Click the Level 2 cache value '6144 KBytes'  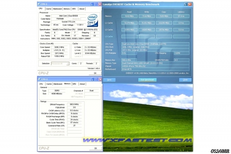click(x=90, y=53)
